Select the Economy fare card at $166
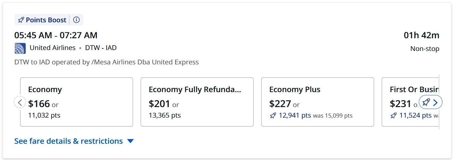The width and height of the screenshot is (453, 160). (76, 102)
